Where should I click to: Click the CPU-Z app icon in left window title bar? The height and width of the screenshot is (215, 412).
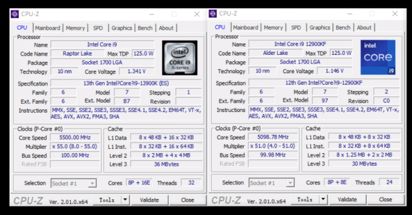(15, 14)
